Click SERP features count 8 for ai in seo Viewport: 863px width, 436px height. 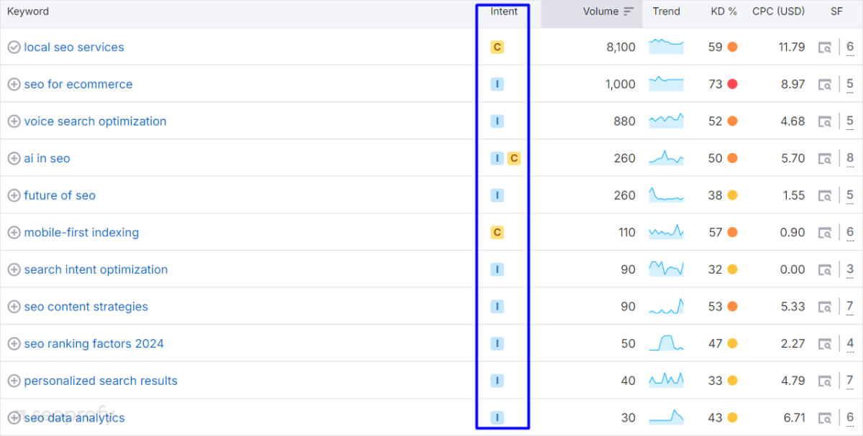coord(850,159)
